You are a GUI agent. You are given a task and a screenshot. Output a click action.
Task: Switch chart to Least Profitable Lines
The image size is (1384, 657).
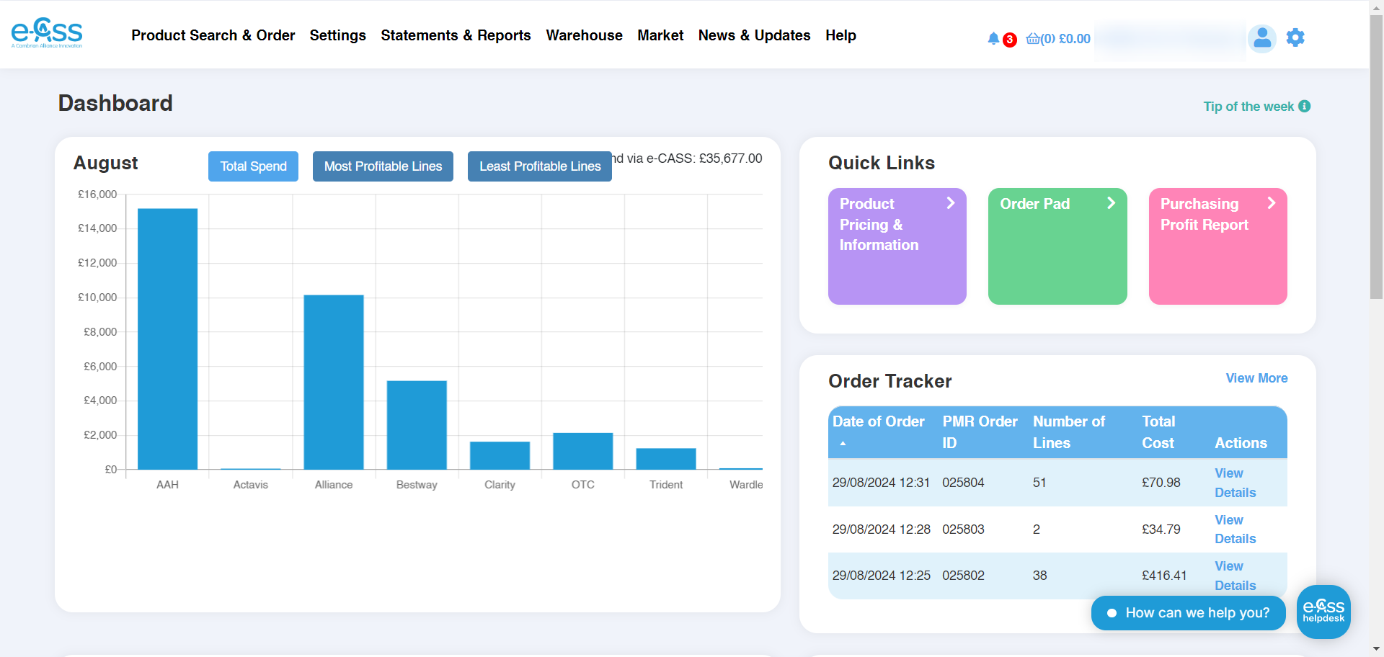pos(539,166)
